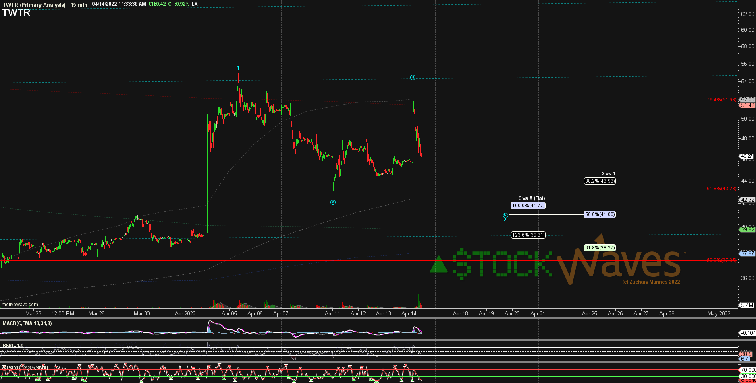This screenshot has width=756, height=383.
Task: Click the Mar-28 date on time axis
Action: click(x=97, y=313)
